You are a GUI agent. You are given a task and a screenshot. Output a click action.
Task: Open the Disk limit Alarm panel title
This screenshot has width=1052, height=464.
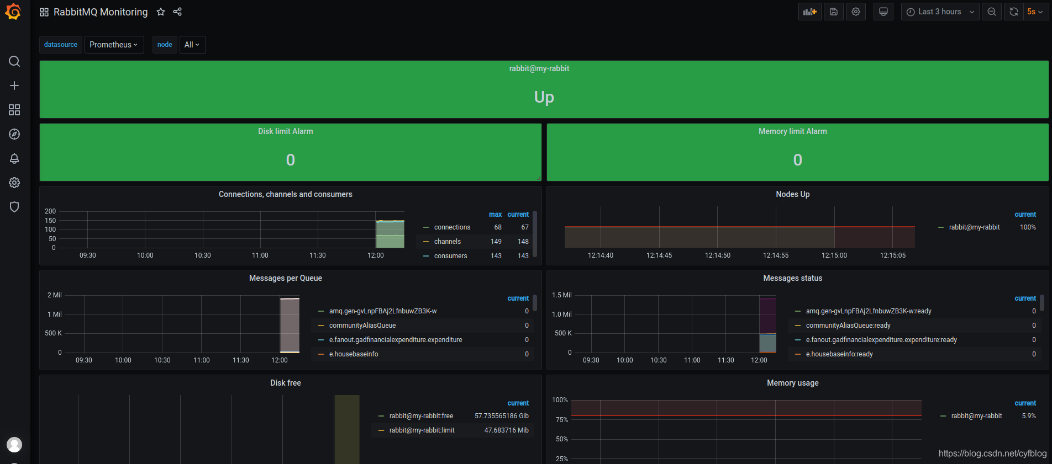point(286,131)
